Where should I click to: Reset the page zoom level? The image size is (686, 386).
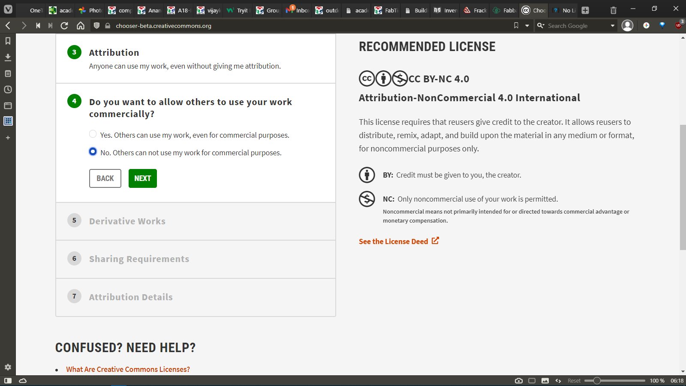574,381
